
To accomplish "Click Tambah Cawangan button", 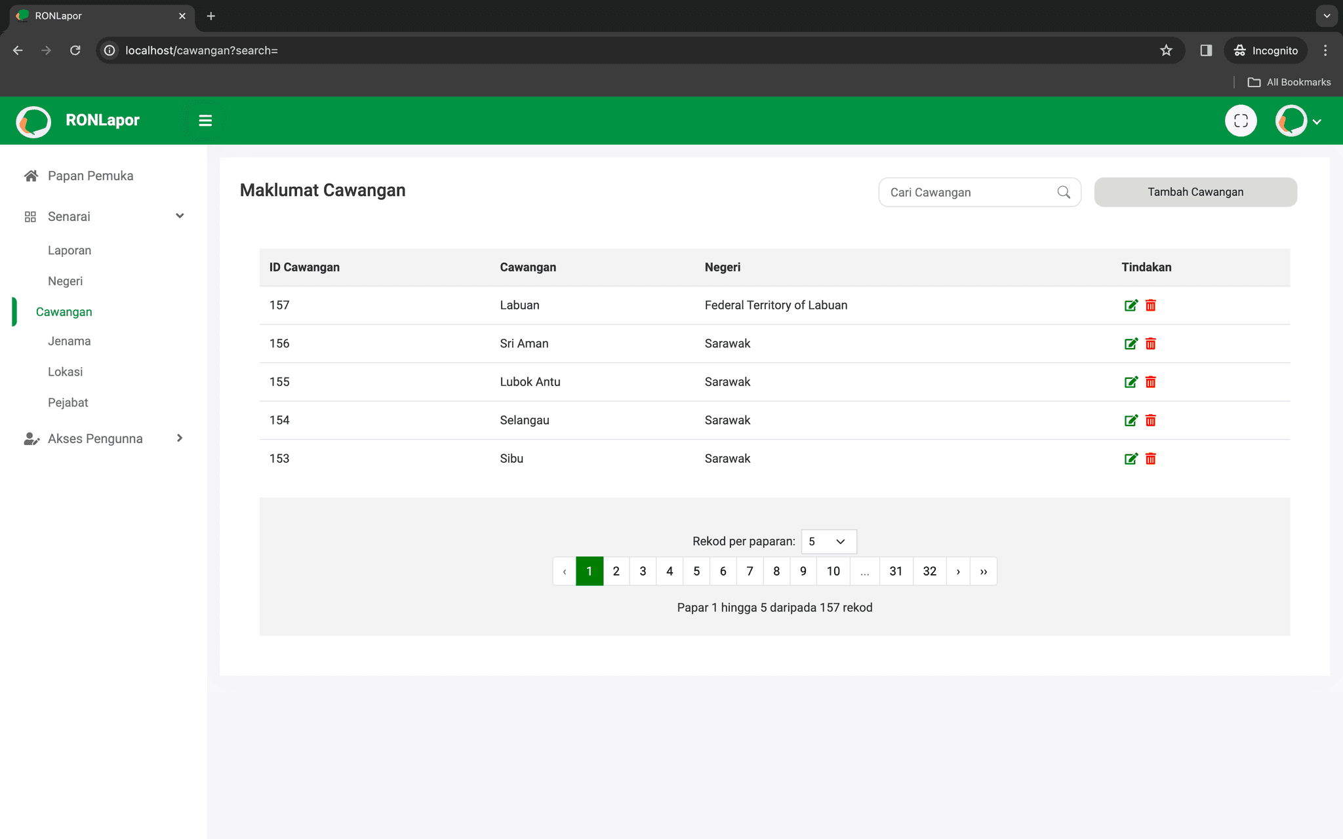I will (1195, 192).
